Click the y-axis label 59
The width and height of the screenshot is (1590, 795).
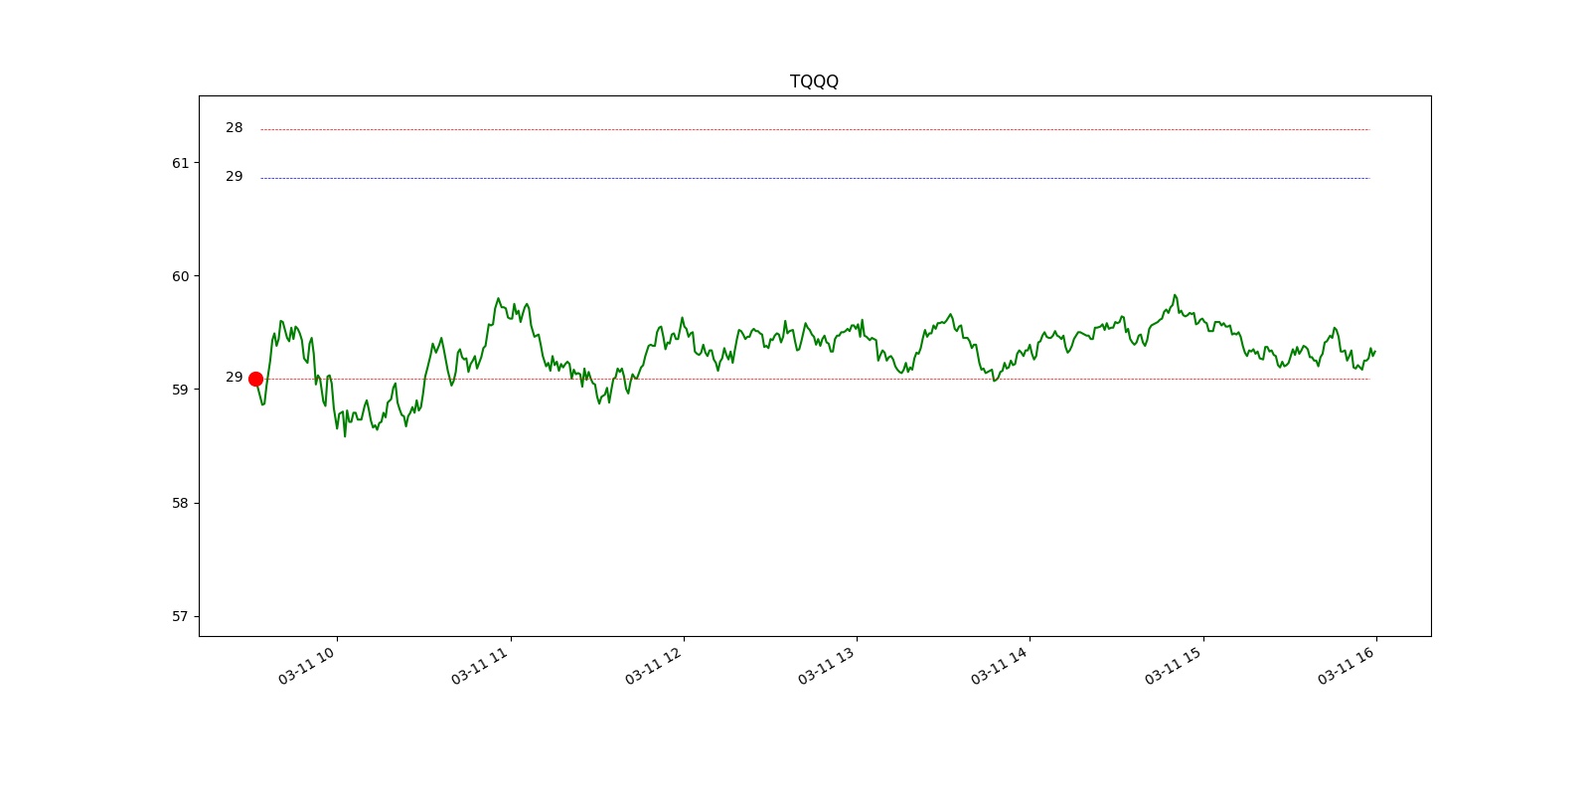tap(180, 390)
